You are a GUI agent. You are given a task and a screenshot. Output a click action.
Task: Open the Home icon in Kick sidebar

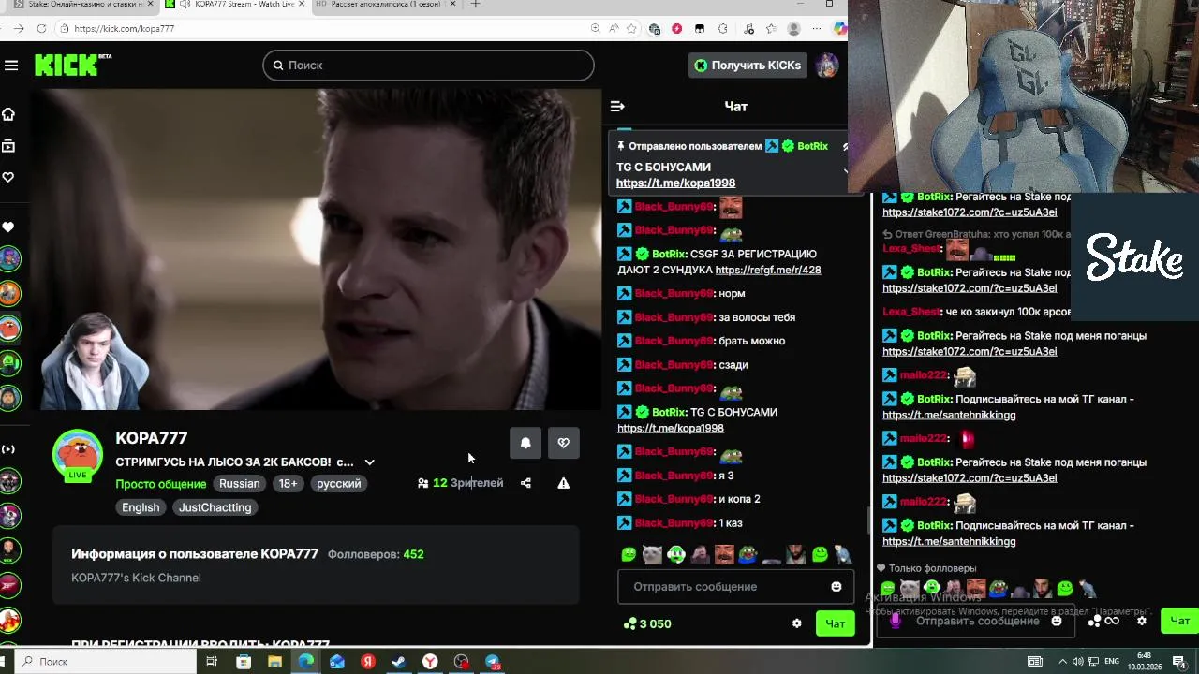tap(8, 114)
